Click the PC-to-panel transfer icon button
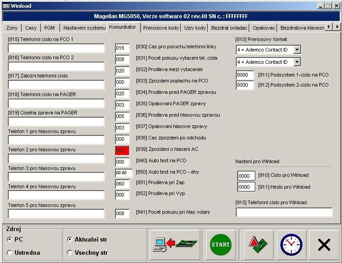The image size is (342, 263). (x=176, y=245)
